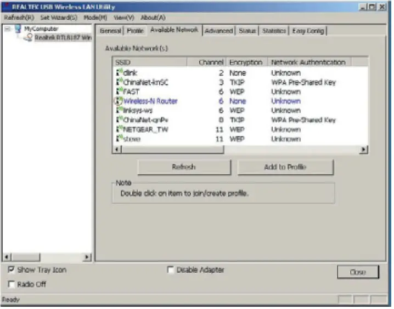
Task: Click the MyComputer icon in tree
Action: 18,28
